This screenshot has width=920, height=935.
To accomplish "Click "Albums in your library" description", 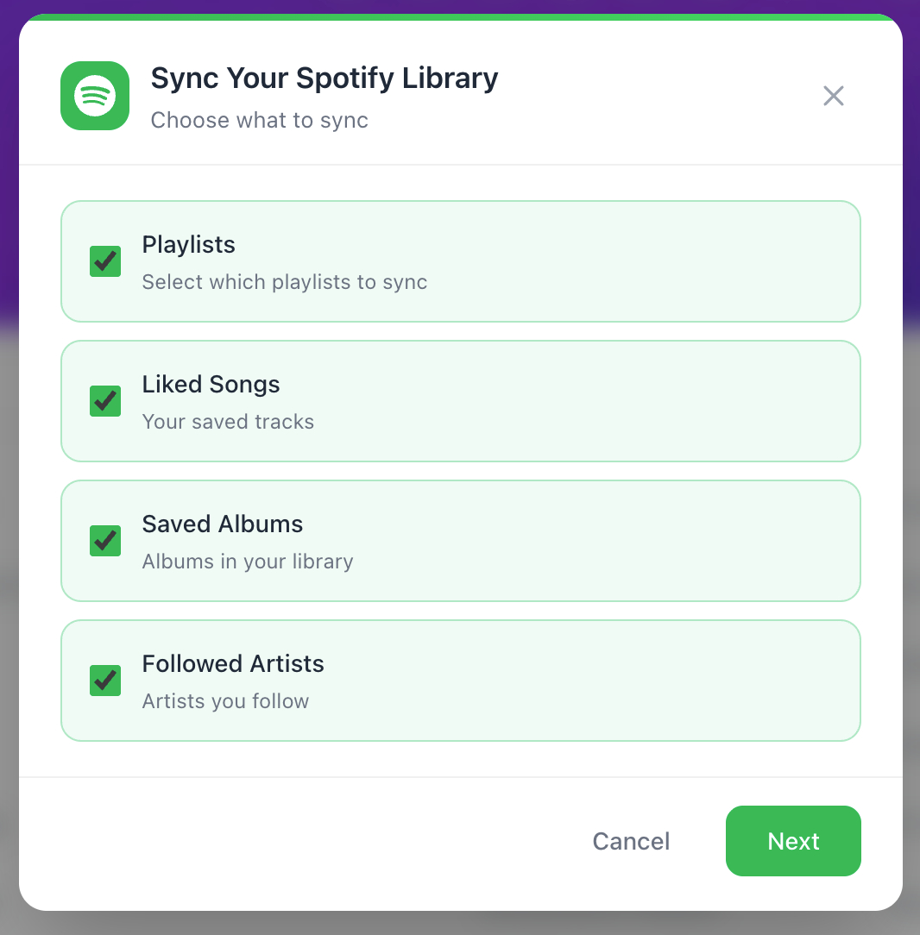I will (x=248, y=562).
